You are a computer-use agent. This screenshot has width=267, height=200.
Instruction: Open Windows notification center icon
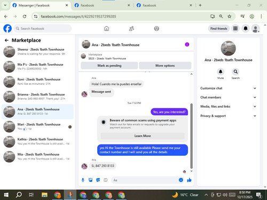(259, 195)
